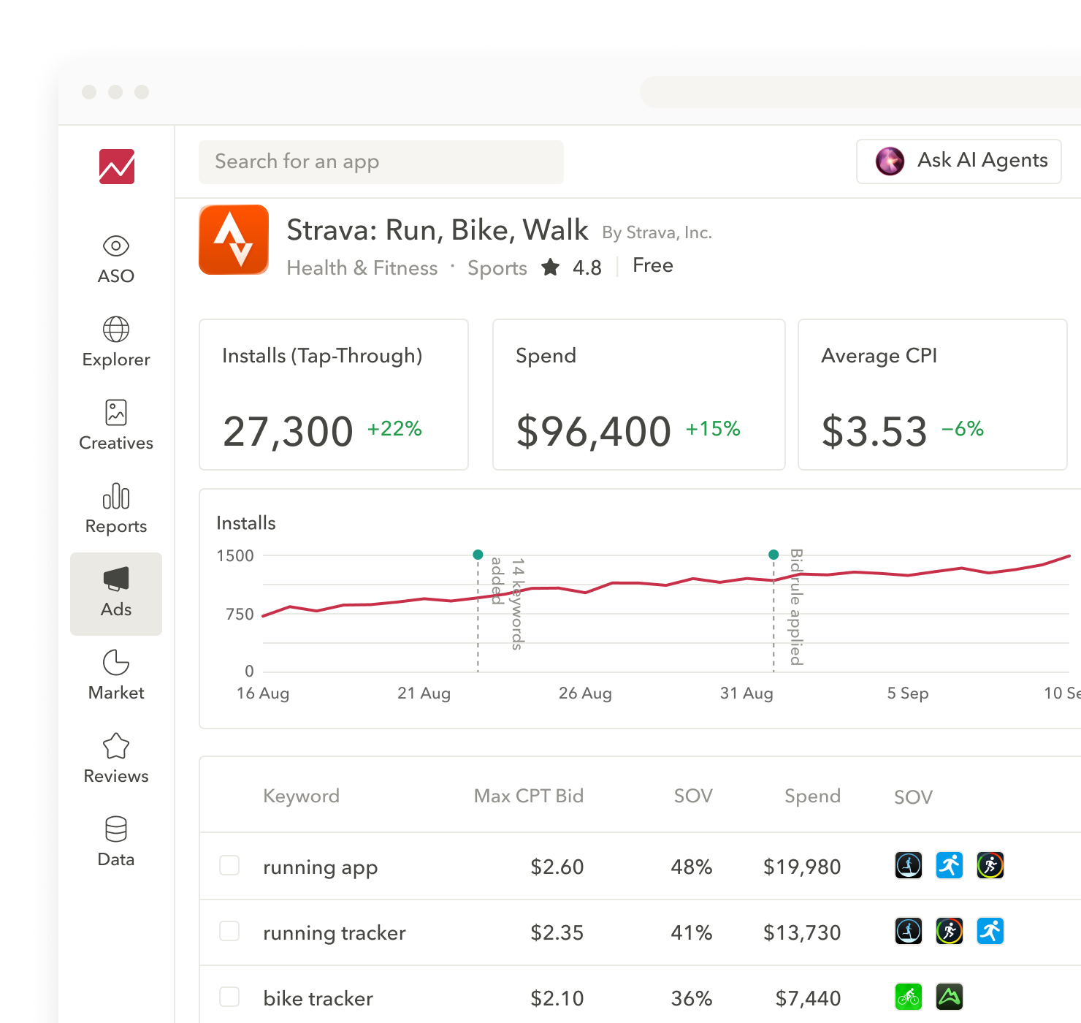Click the green cyclist icon in bike tracker row
The width and height of the screenshot is (1081, 1023).
909,997
